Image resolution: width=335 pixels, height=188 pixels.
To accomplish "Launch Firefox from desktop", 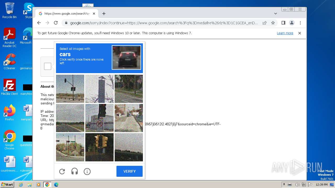I will tap(9, 113).
